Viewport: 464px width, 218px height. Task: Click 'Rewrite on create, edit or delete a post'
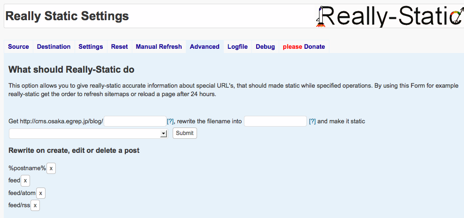point(74,150)
